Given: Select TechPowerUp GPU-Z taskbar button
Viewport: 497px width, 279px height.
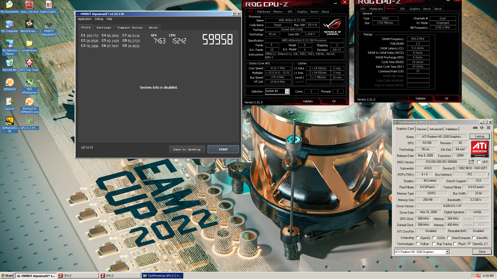Looking at the screenshot, I should point(162,276).
